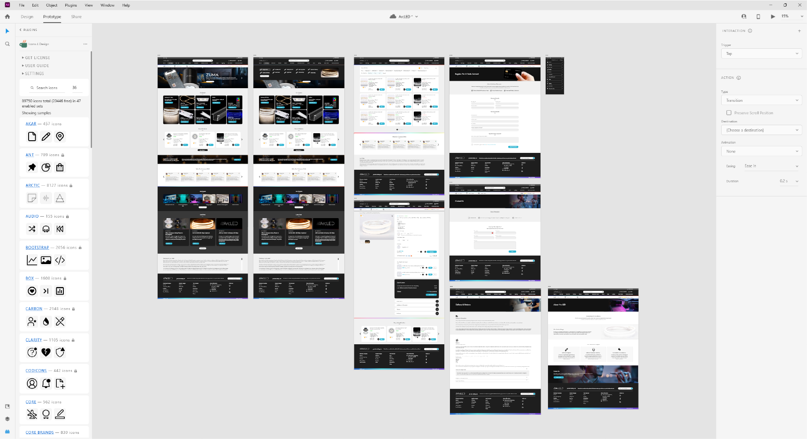Click the Plugins panel icon at the bottom left
The width and height of the screenshot is (807, 439).
7,431
